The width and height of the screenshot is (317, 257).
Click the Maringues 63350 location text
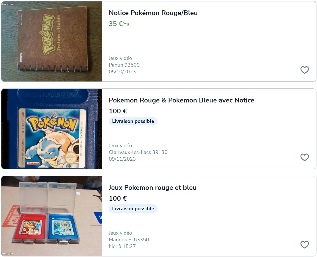(129, 240)
